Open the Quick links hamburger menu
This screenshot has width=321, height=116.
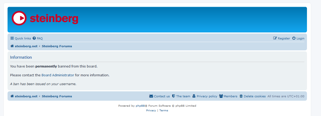(21, 38)
